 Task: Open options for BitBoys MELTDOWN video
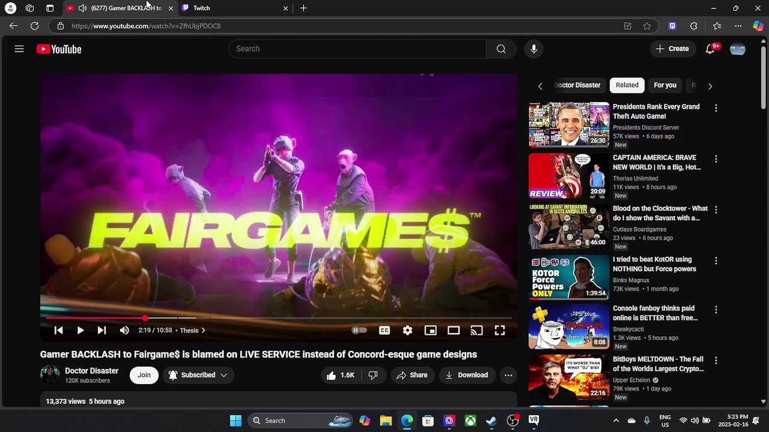(x=716, y=361)
